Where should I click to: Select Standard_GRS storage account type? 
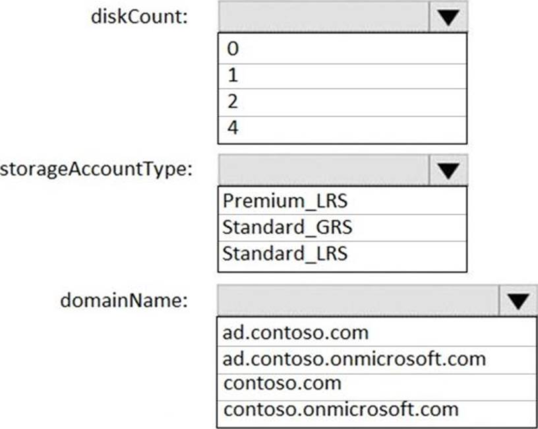342,227
